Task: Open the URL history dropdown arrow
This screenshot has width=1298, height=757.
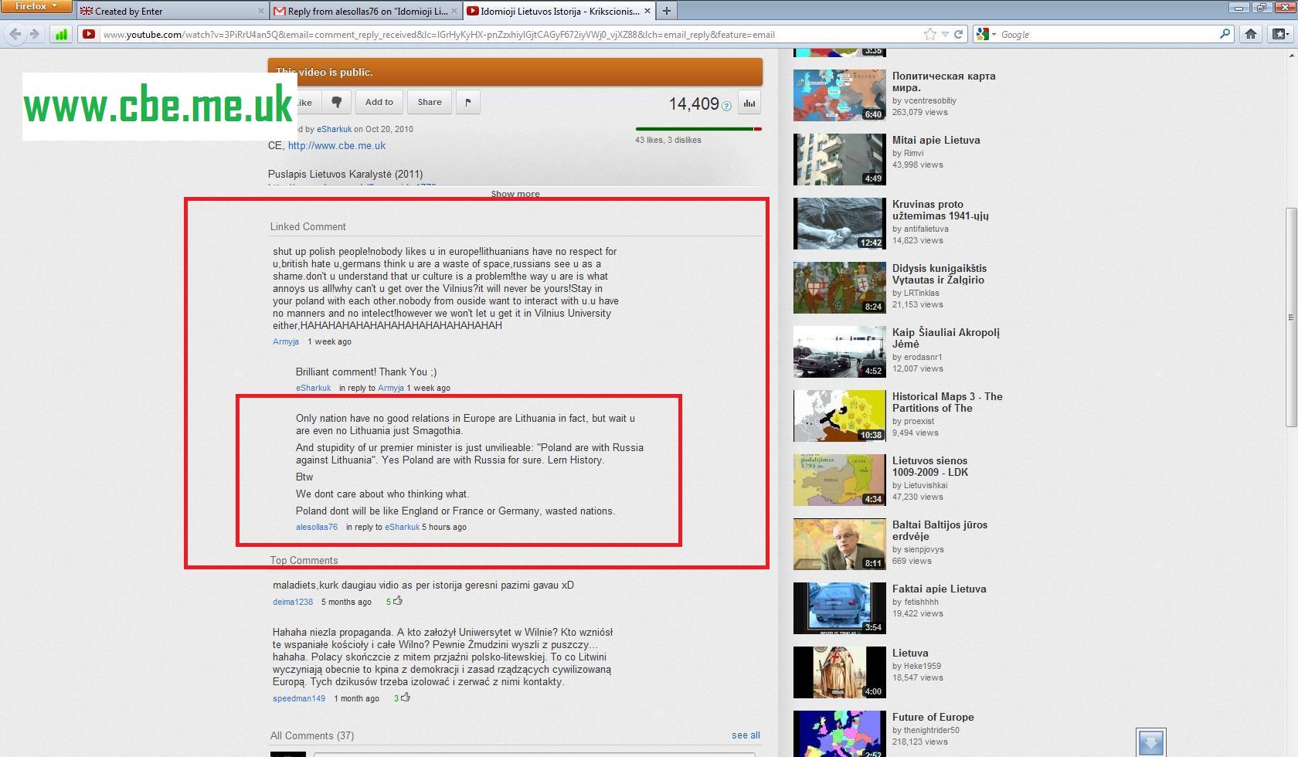Action: pyautogui.click(x=945, y=34)
